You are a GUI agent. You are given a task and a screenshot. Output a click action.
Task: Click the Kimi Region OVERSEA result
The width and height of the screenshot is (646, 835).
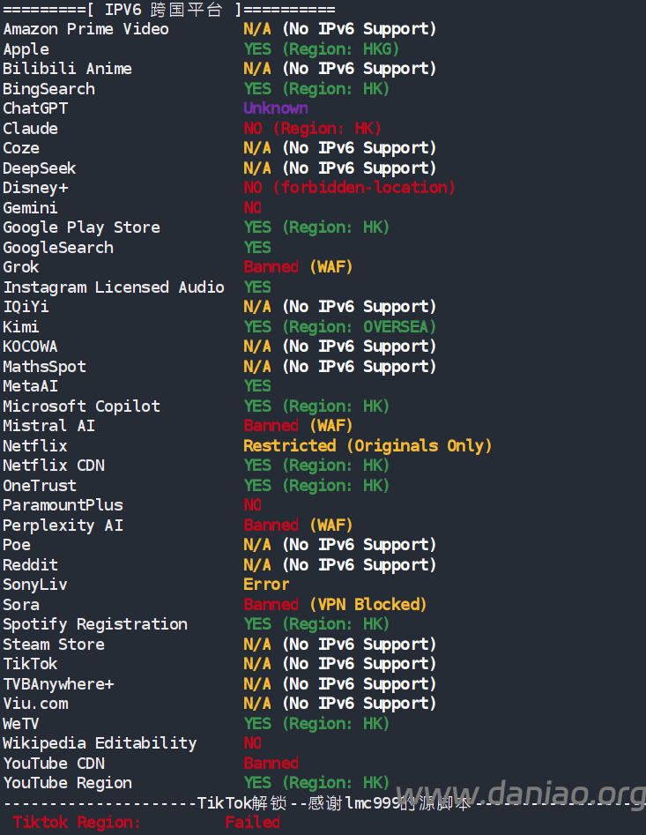click(x=340, y=326)
